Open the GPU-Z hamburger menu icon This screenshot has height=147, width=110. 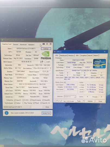coord(51,44)
